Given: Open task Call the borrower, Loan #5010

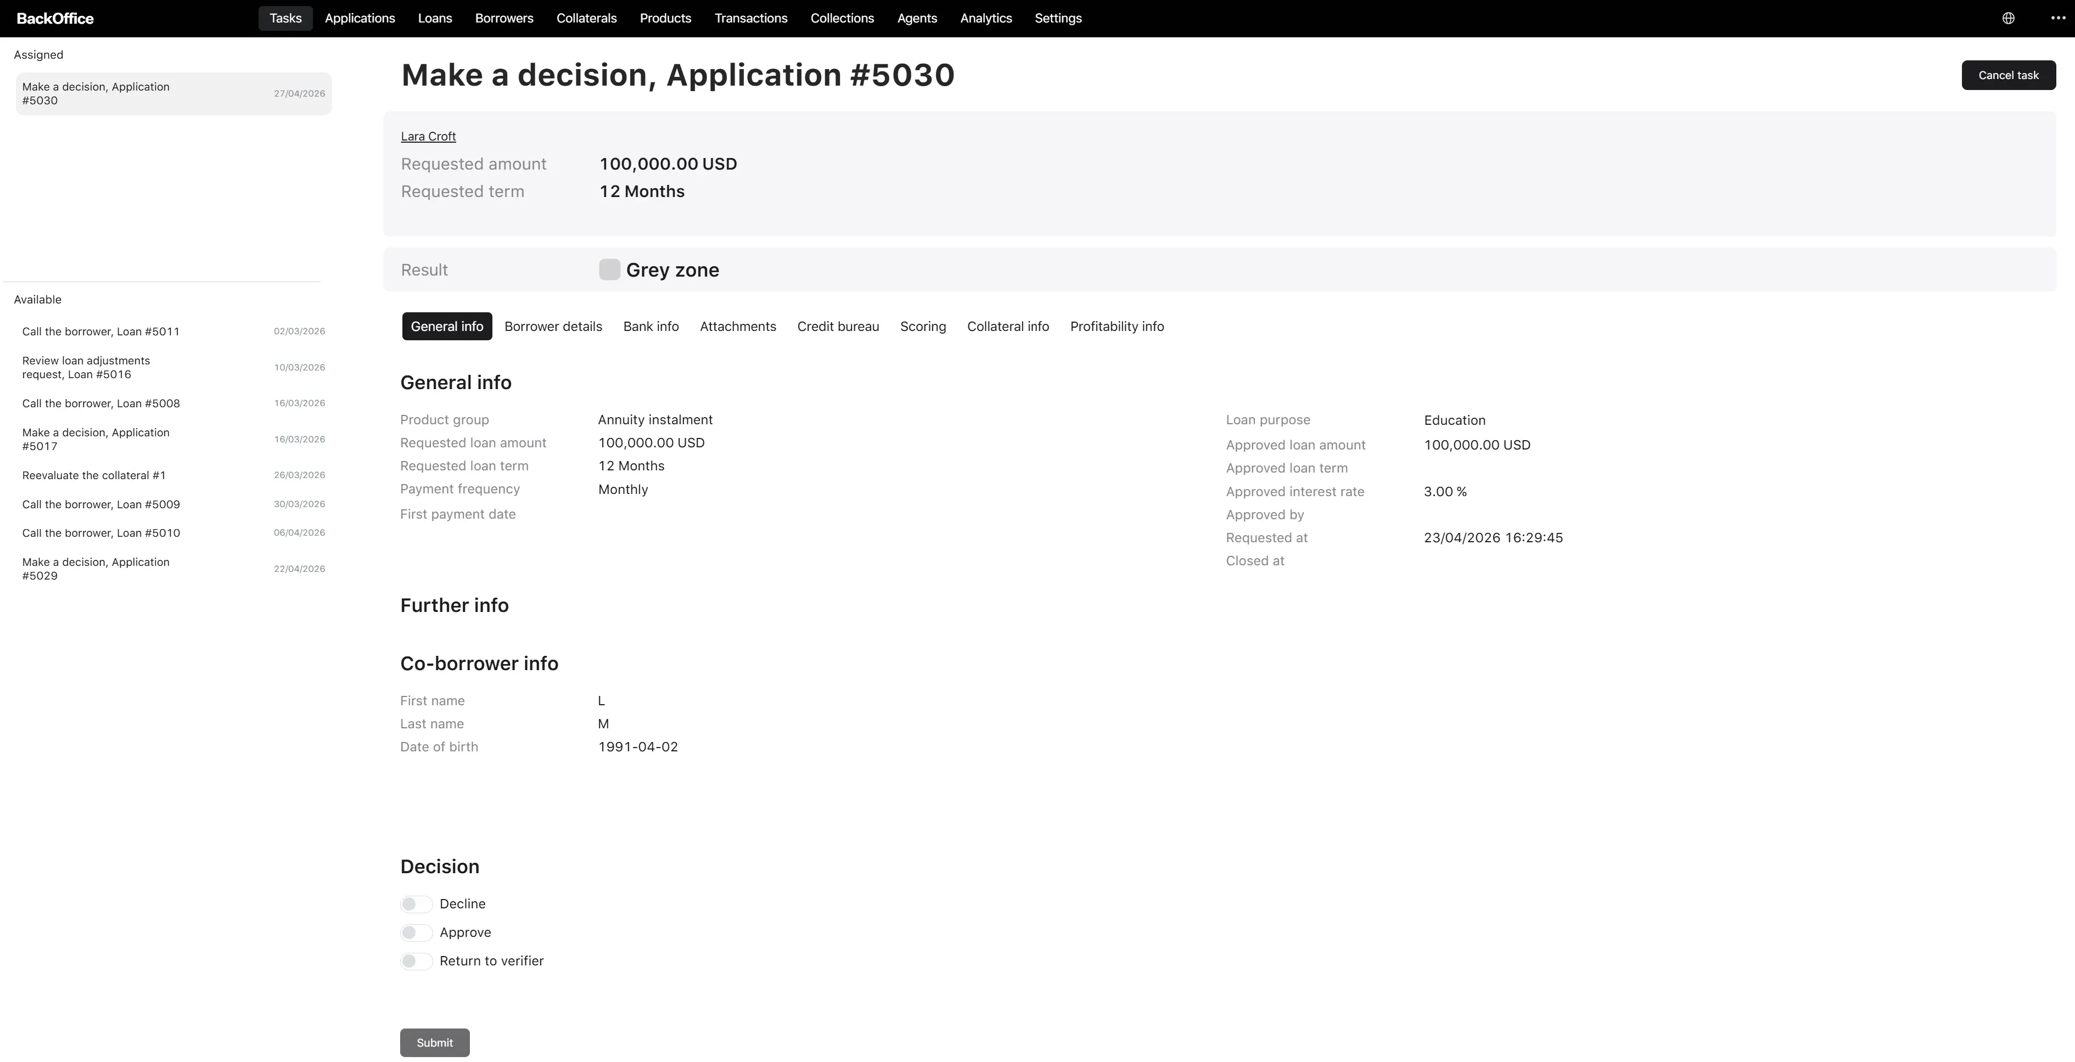Looking at the screenshot, I should (173, 533).
